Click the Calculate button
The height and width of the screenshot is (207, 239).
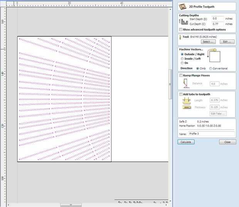[186, 142]
